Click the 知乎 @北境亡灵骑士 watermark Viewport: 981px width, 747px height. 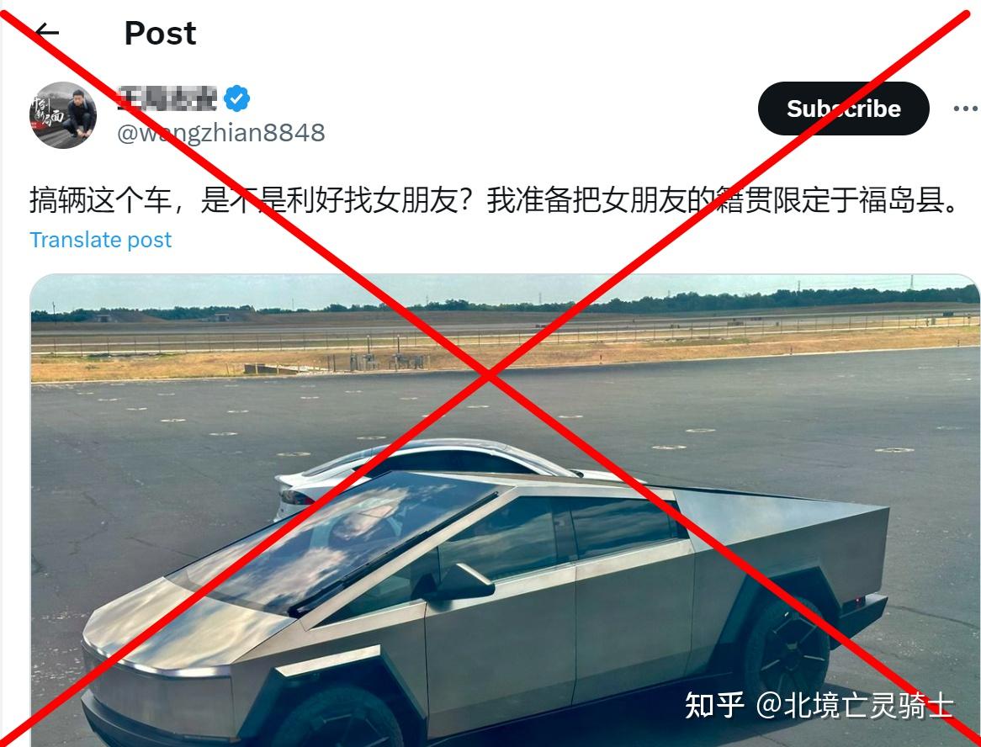tap(819, 705)
